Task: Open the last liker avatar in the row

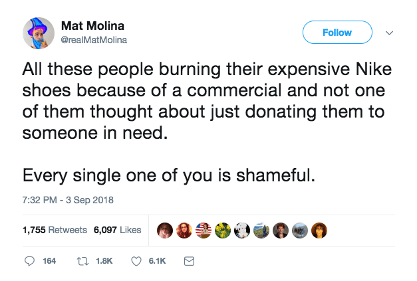Action: [x=319, y=230]
